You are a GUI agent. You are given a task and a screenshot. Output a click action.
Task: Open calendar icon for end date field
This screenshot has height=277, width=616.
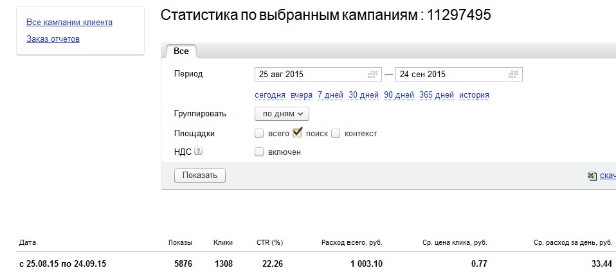[514, 75]
